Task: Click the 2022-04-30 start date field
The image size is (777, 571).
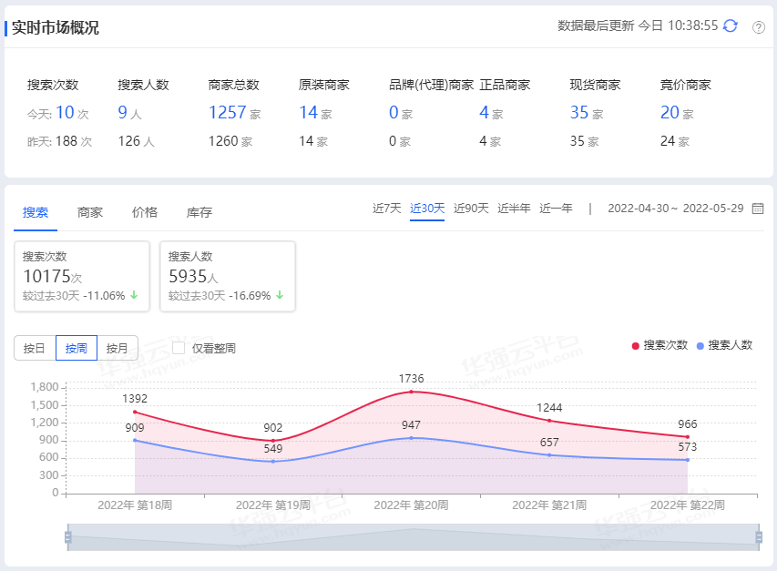Action: (639, 208)
